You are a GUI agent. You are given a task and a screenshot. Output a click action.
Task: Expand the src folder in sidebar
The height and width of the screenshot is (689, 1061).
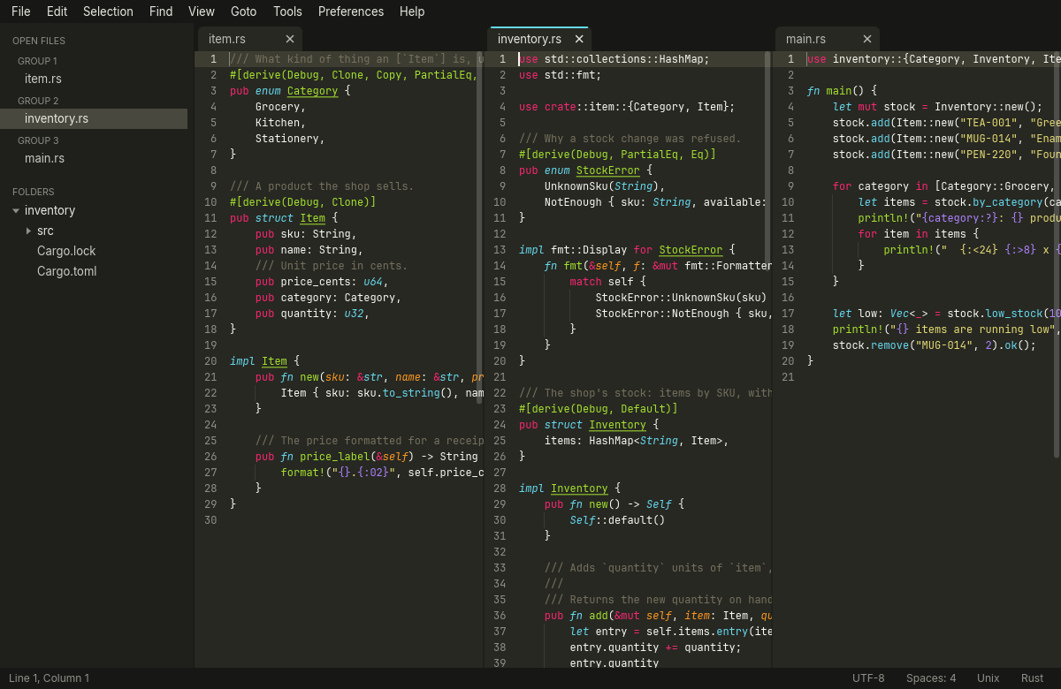[28, 231]
